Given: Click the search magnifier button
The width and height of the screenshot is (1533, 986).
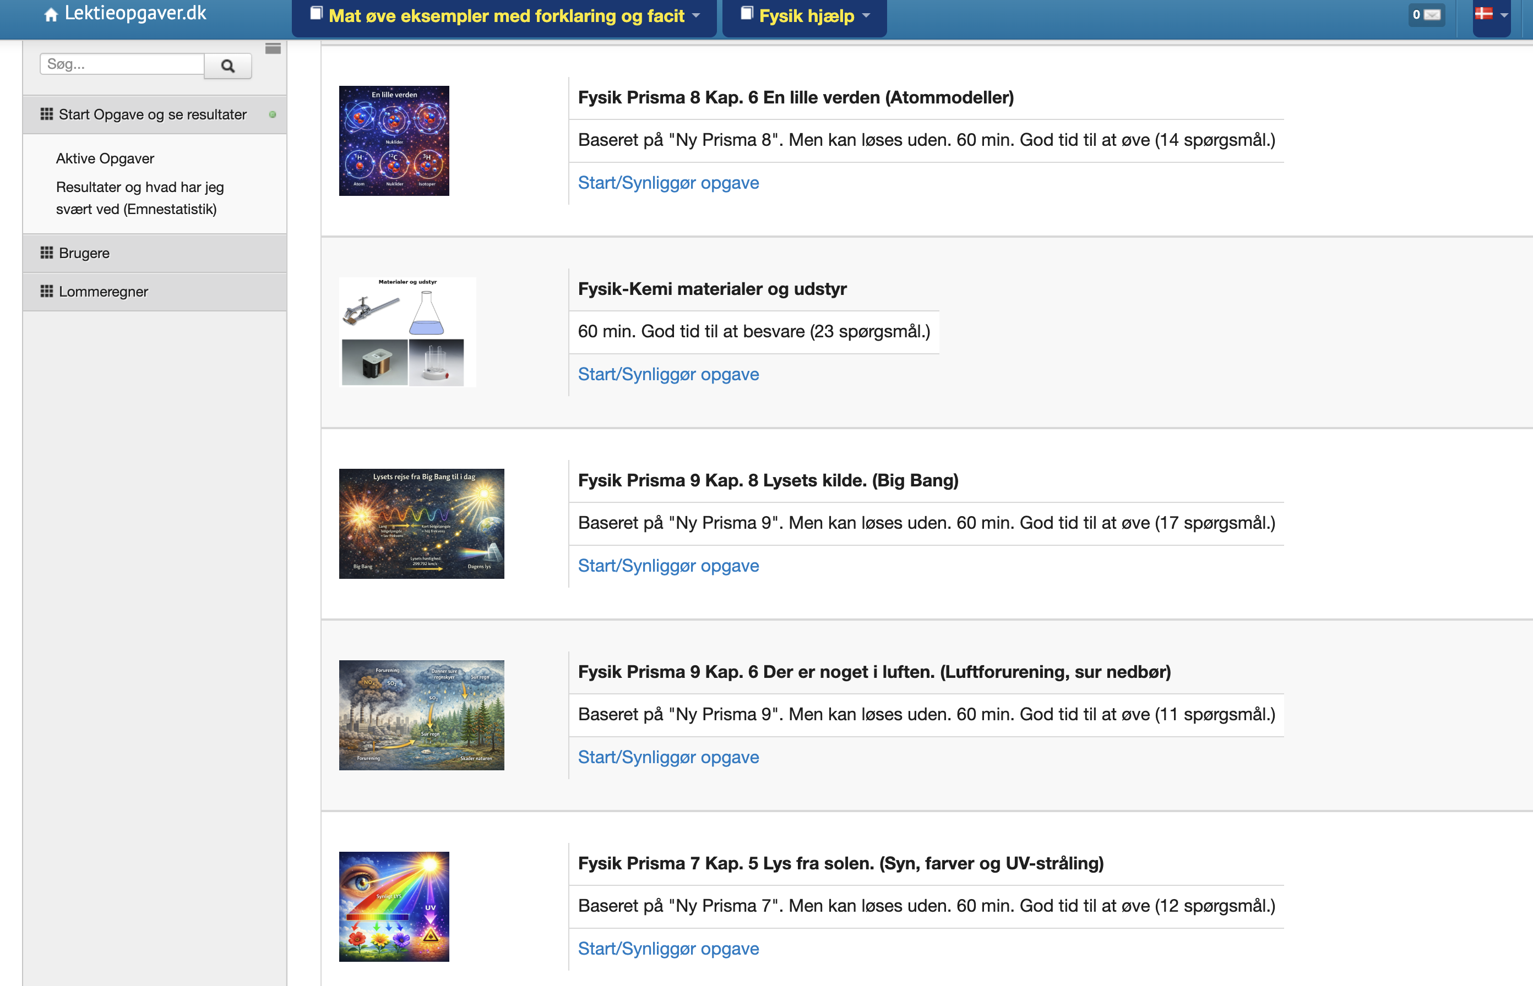Looking at the screenshot, I should point(227,66).
